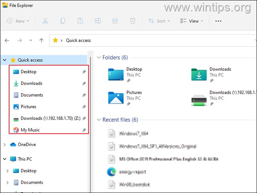Collapse the Recent files (6) group
The image size is (257, 193).
(99, 120)
